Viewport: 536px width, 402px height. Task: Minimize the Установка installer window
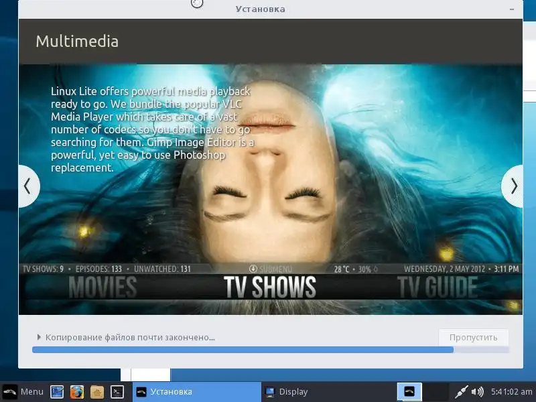point(512,9)
